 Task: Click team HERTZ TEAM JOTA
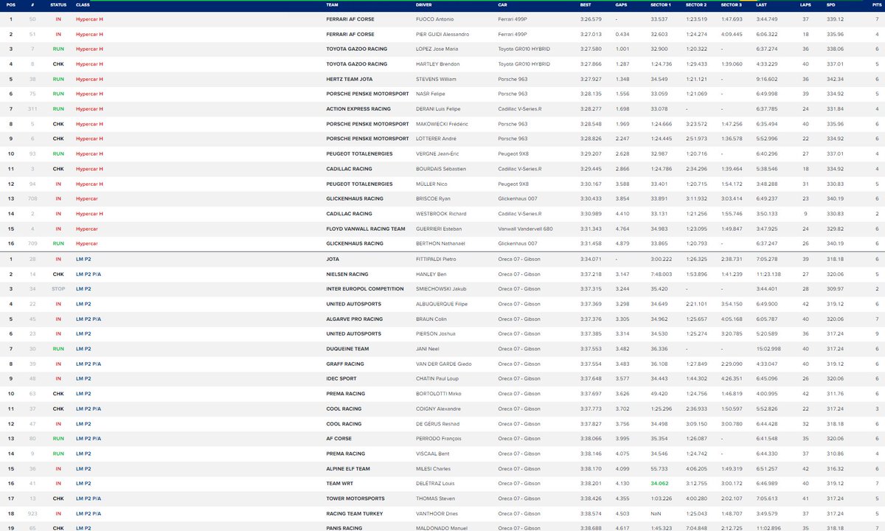pyautogui.click(x=349, y=79)
